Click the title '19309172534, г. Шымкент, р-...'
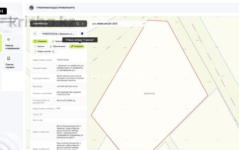239x150 pixels. (x=58, y=34)
